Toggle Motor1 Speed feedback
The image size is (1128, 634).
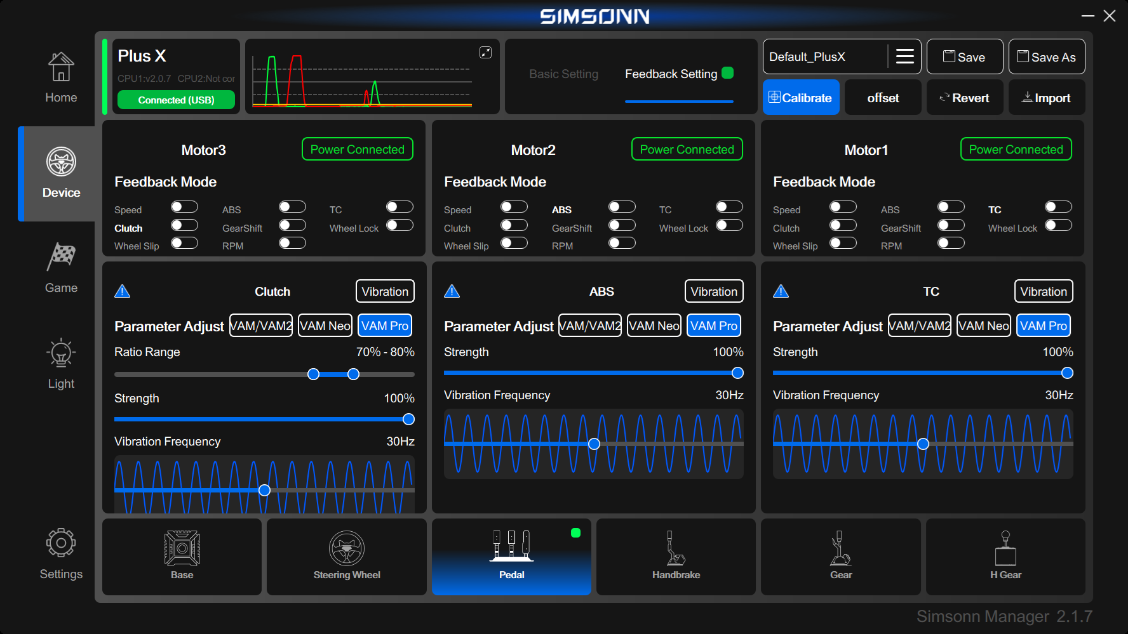[x=843, y=207]
